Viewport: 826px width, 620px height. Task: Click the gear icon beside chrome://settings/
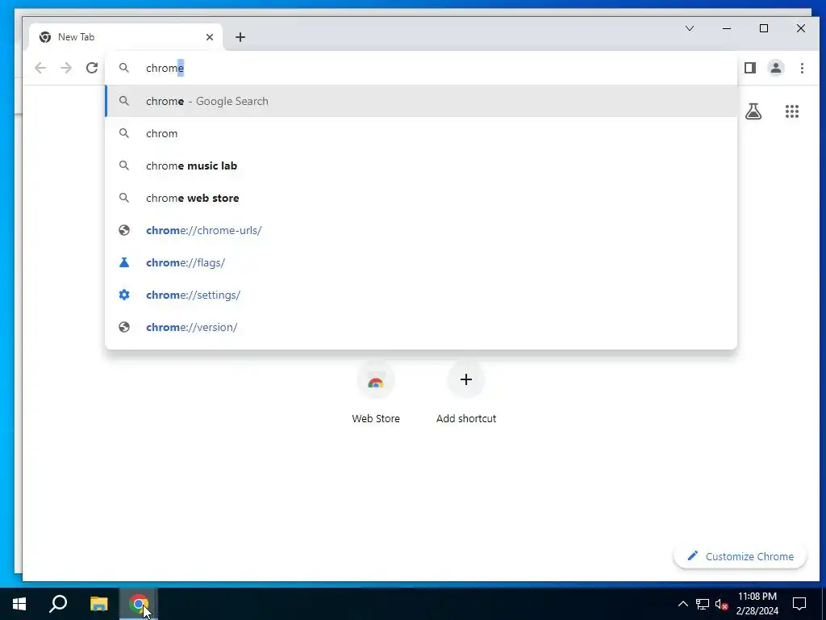point(123,295)
